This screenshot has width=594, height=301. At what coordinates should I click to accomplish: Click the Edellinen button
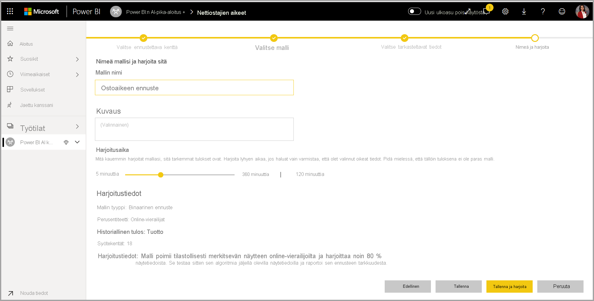[x=408, y=287]
